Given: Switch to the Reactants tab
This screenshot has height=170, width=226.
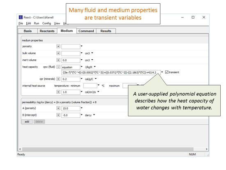Looking at the screenshot, I should pyautogui.click(x=47, y=31).
